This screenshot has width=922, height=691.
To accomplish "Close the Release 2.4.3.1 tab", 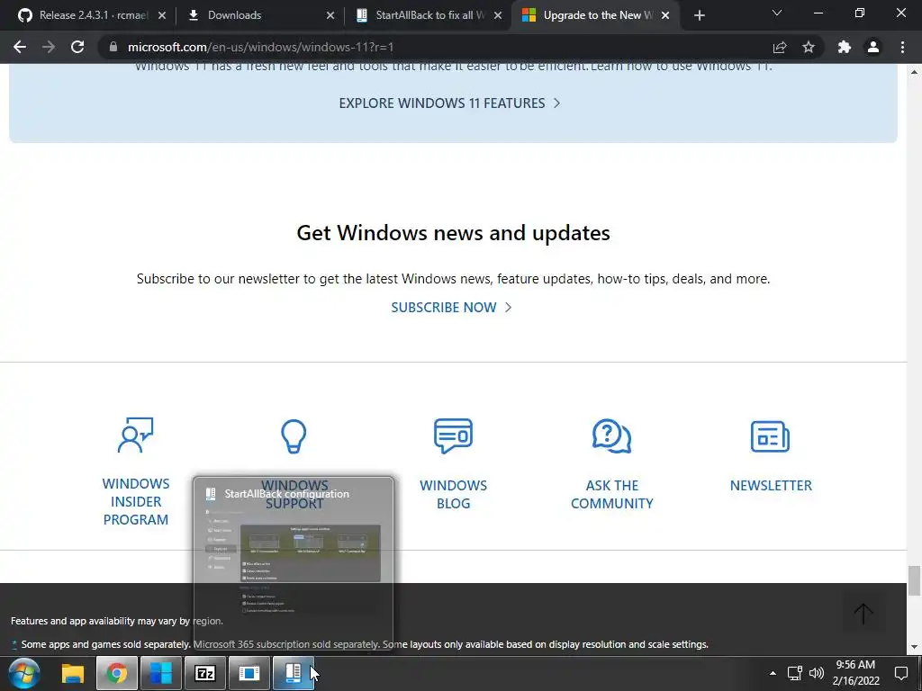I will pyautogui.click(x=162, y=16).
